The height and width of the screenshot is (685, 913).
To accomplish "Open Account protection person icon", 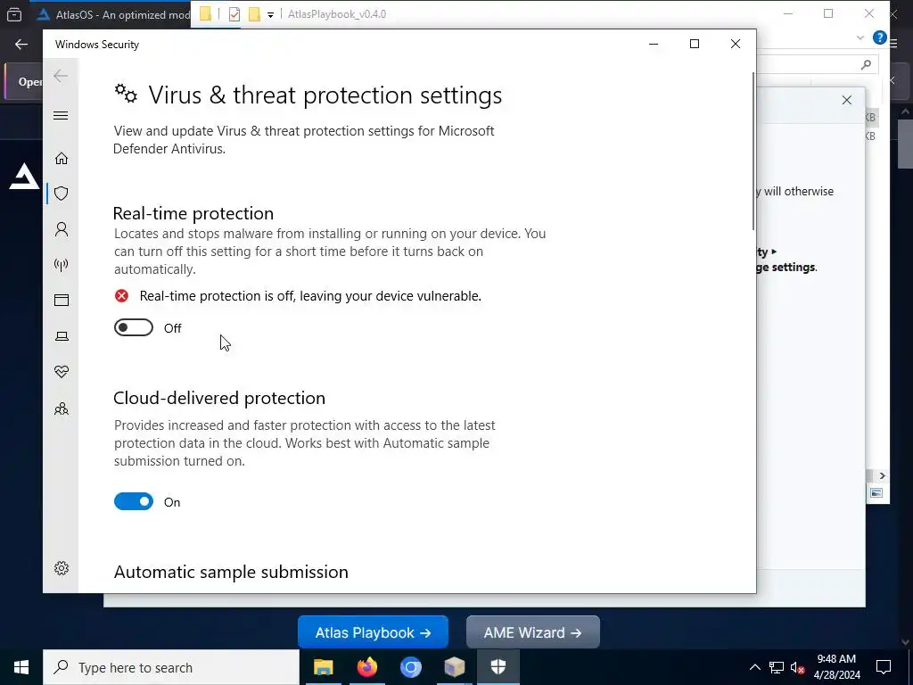I will [62, 229].
